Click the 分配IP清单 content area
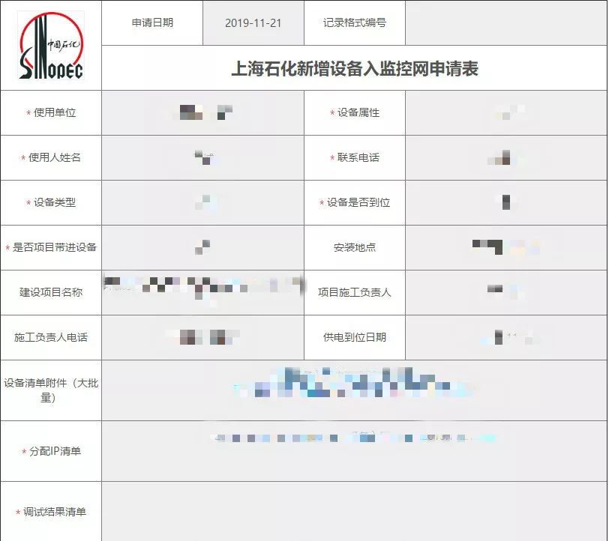This screenshot has width=609, height=541. coord(354,451)
